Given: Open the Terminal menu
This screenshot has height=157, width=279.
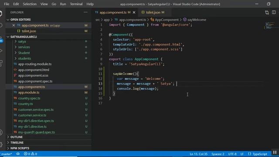Looking at the screenshot, I should tap(76, 4).
